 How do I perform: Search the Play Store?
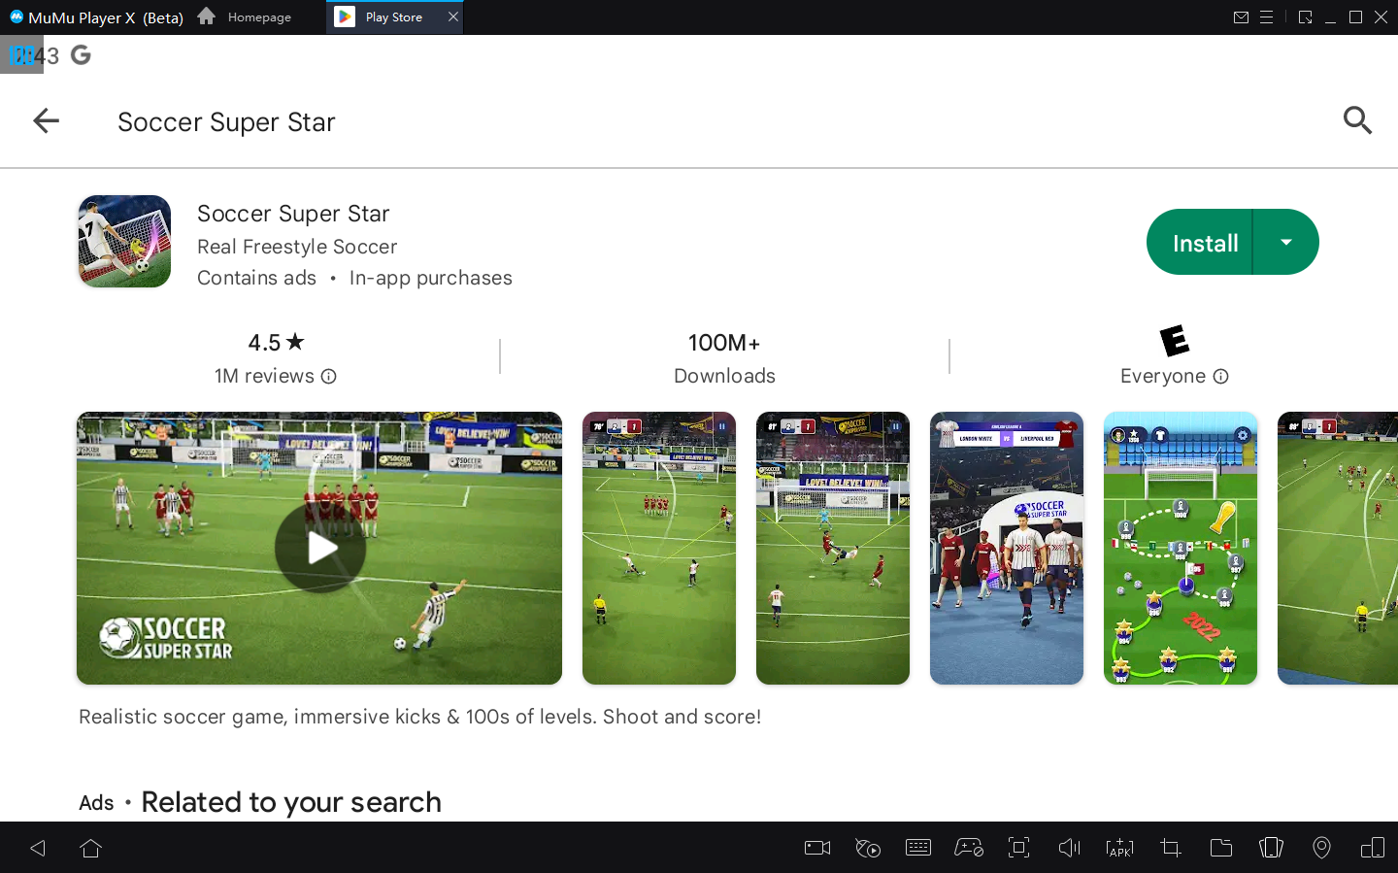point(1357,120)
